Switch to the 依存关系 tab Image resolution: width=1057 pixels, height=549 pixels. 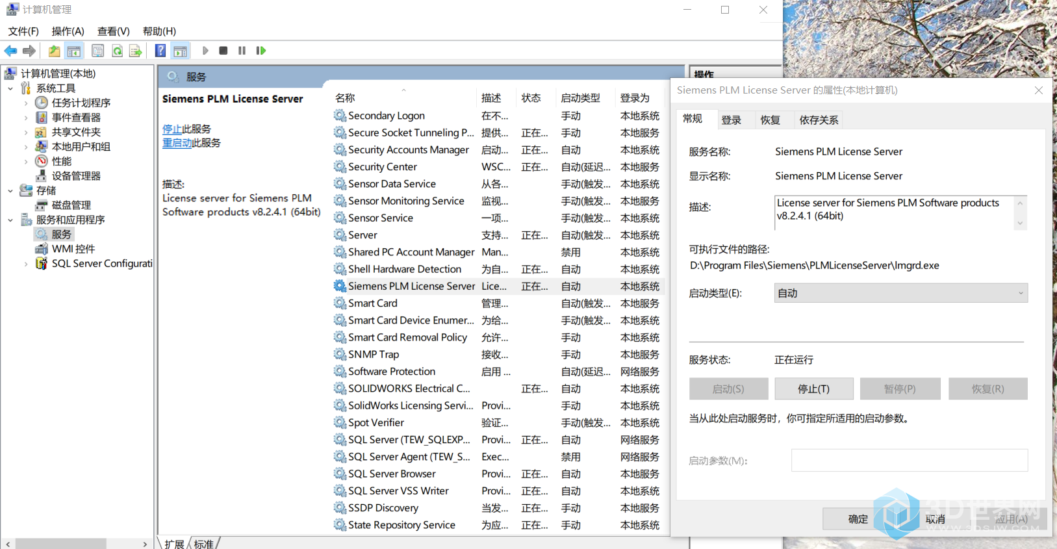tap(819, 120)
